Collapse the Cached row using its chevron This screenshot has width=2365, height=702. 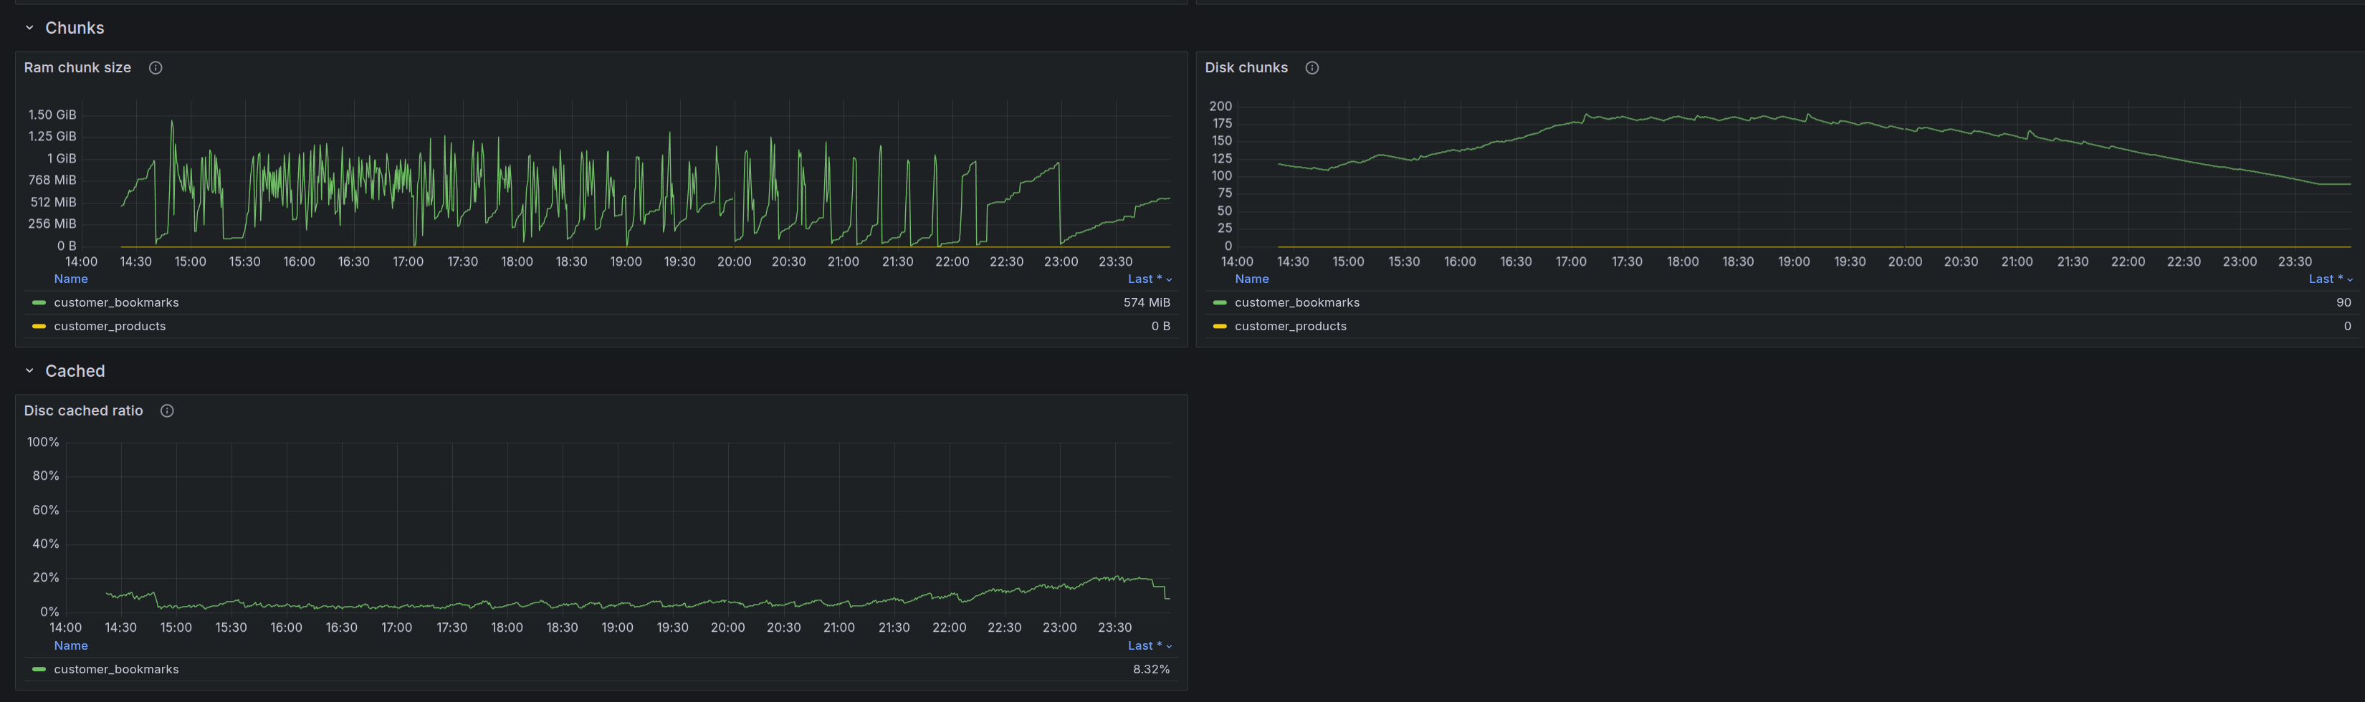29,372
